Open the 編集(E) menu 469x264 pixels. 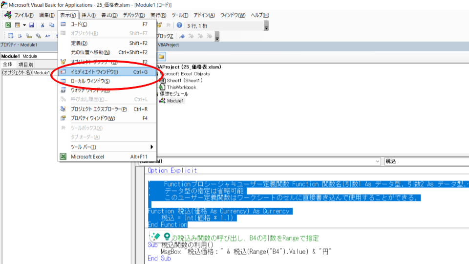[47, 15]
